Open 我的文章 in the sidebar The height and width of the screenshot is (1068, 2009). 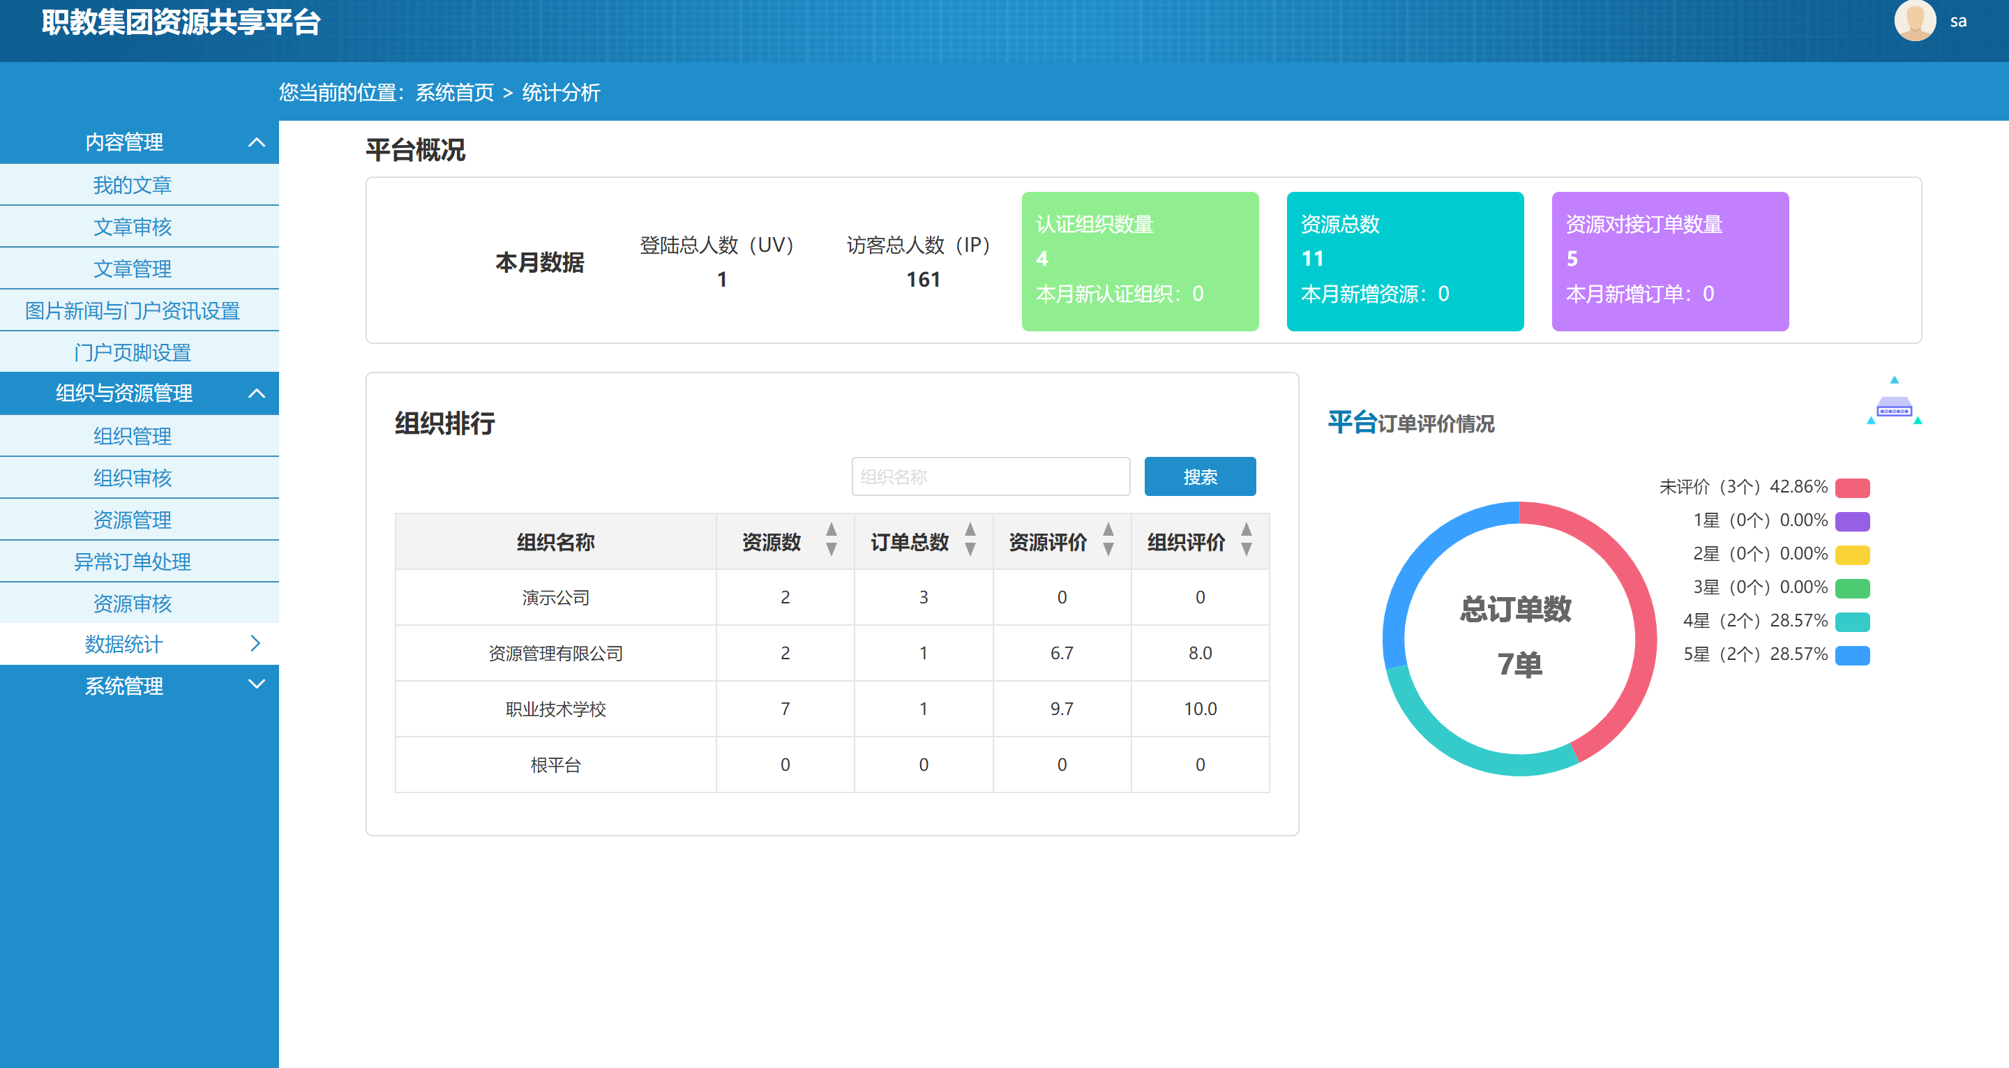pyautogui.click(x=132, y=185)
